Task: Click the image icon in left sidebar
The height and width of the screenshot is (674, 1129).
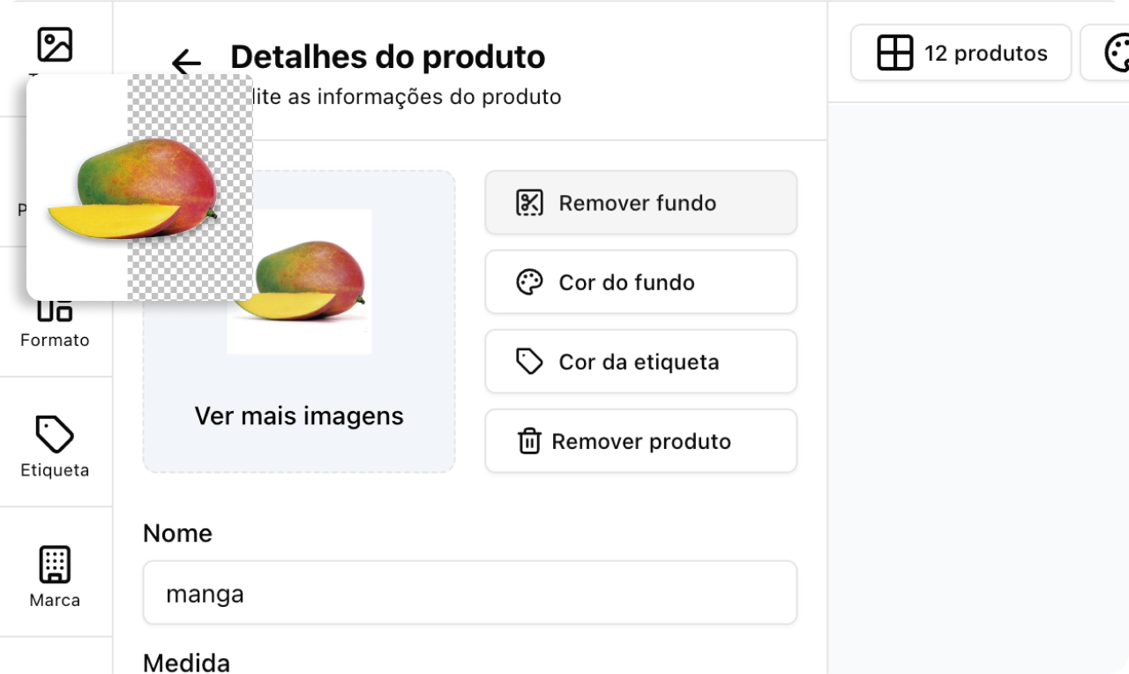Action: [55, 45]
